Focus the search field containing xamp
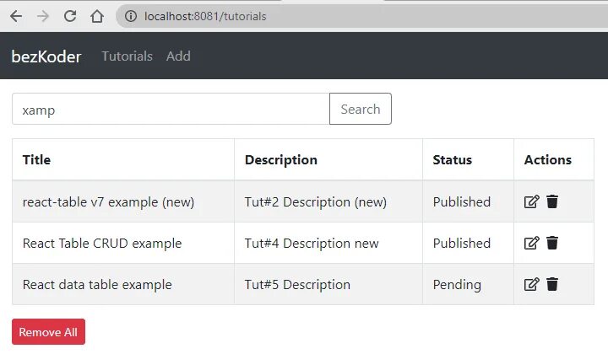 (x=171, y=109)
